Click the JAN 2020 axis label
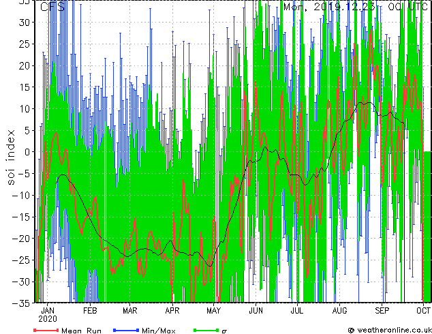 (48, 315)
